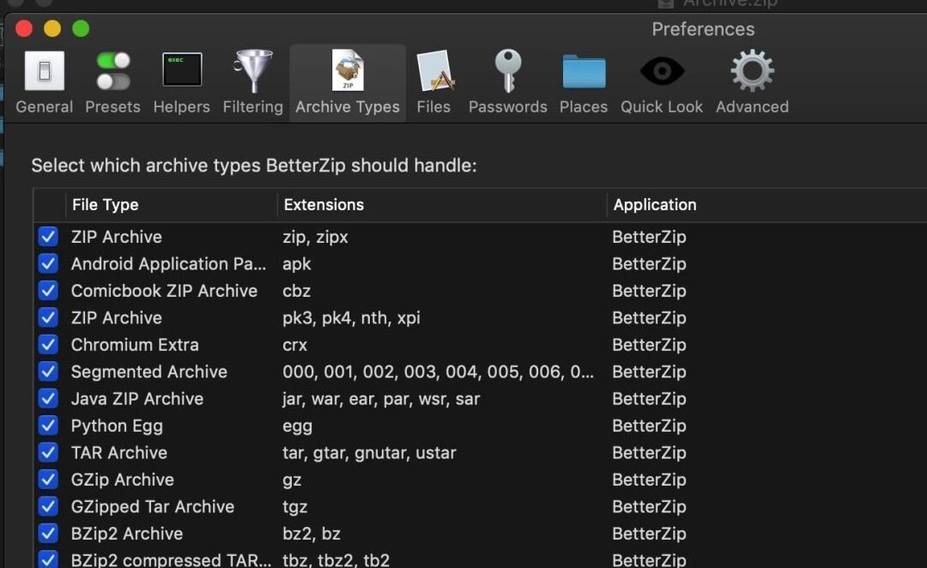Select the Java ZIP Archive row name
The height and width of the screenshot is (568, 927).
137,399
